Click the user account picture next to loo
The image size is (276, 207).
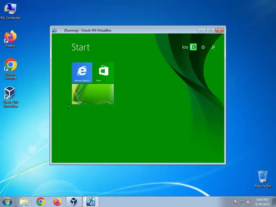(x=193, y=47)
